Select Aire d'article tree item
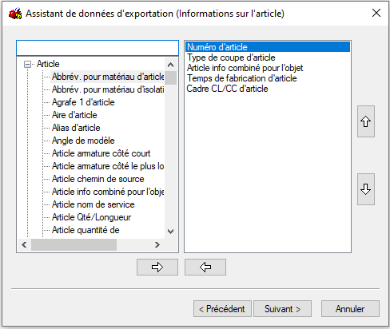The width and height of the screenshot is (390, 329). pyautogui.click(x=74, y=115)
